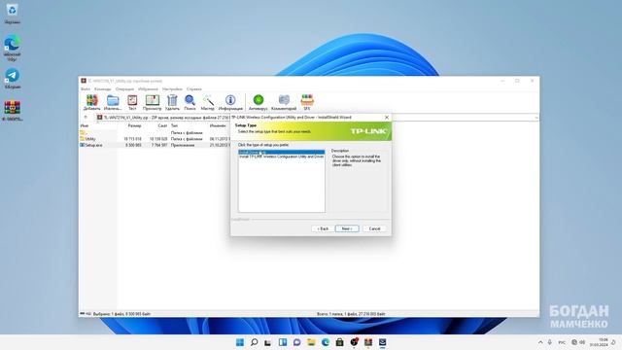Click the Test (Тест) archive icon
This screenshot has height=350, width=622.
(x=132, y=102)
